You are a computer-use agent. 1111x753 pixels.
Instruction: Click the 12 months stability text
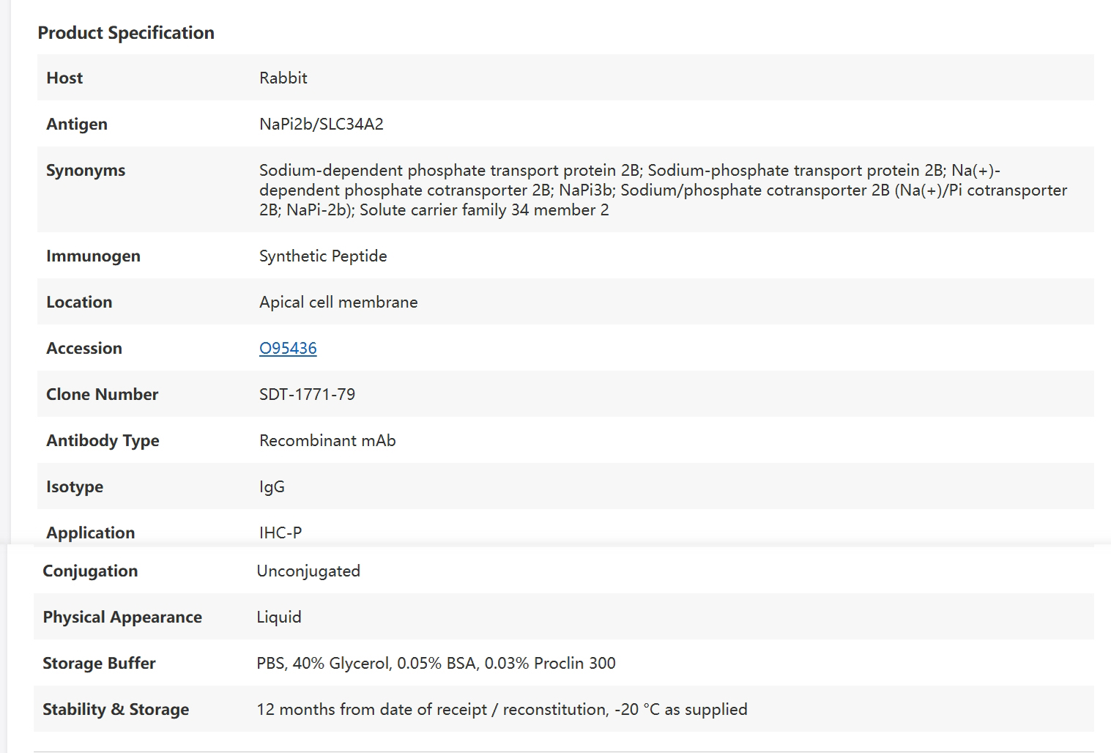502,710
